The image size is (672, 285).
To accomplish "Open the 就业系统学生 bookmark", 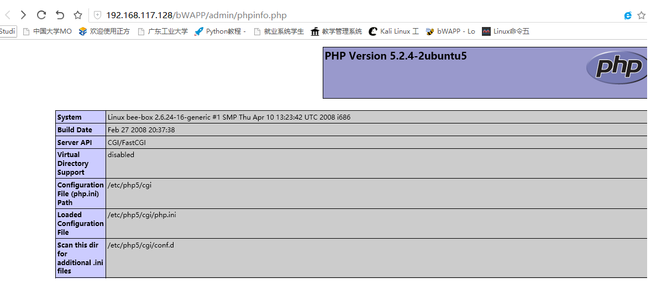I will (279, 31).
